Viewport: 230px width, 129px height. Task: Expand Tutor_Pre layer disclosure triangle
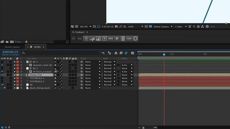(15, 75)
